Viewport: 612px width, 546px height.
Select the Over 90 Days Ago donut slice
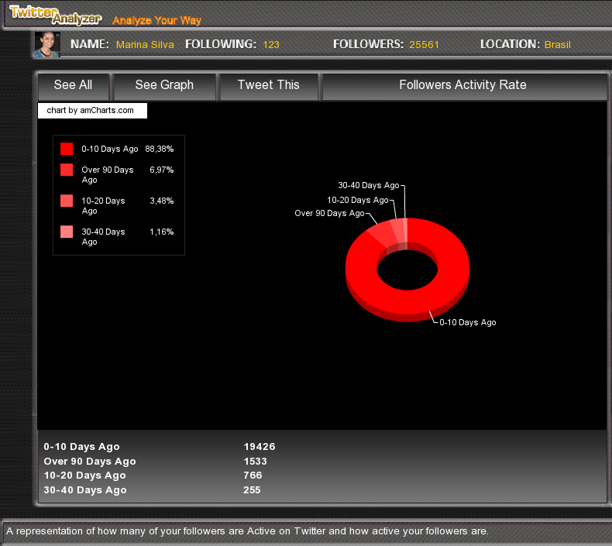pyautogui.click(x=382, y=234)
